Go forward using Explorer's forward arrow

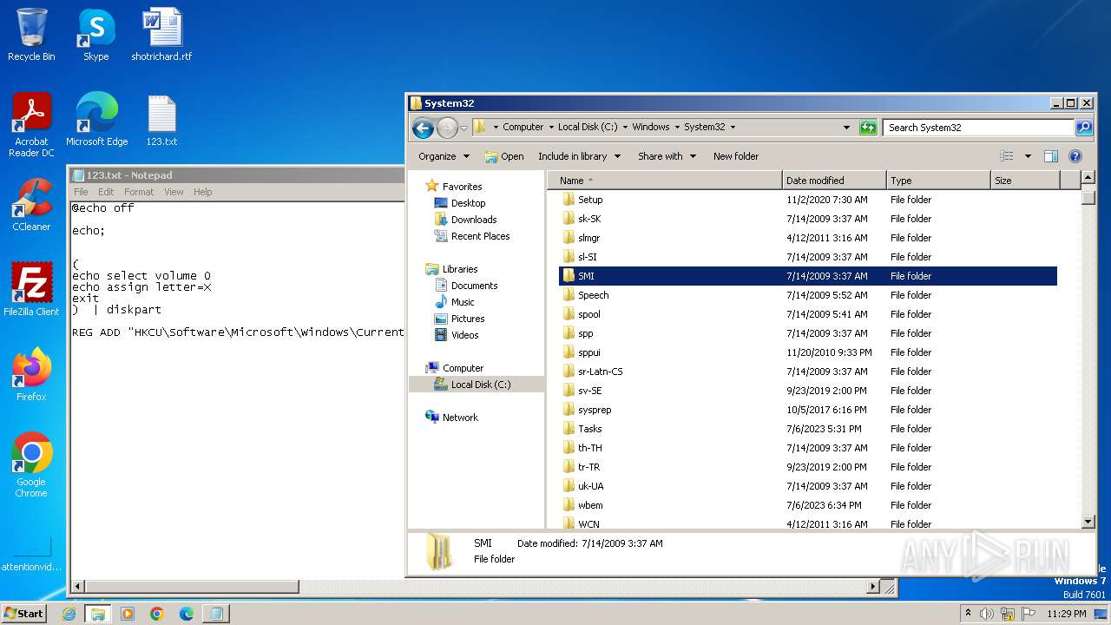(x=447, y=128)
